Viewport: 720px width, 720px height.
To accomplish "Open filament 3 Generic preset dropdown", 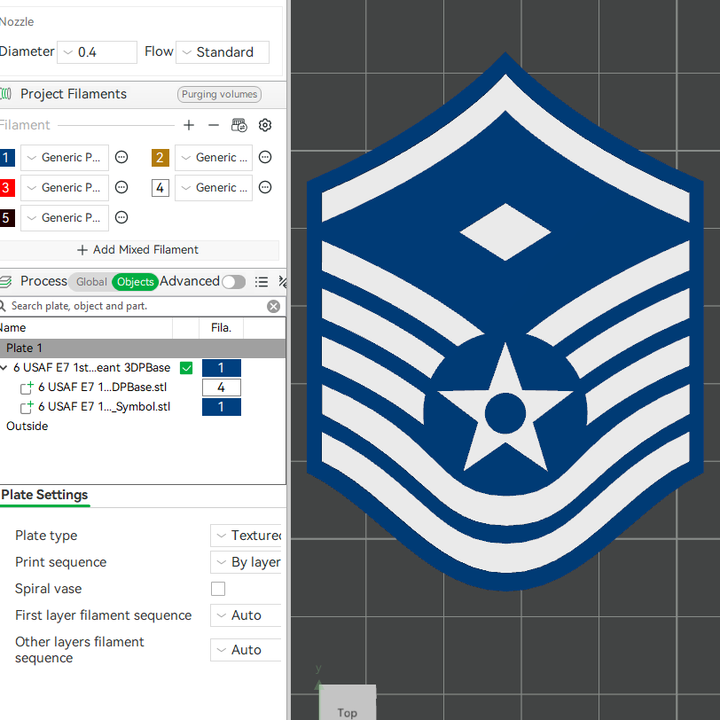I will click(x=65, y=187).
